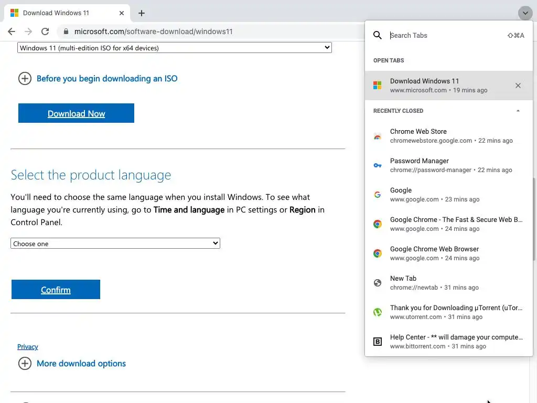Click Chrome icon beside Web Browser entry
The height and width of the screenshot is (403, 537).
tap(378, 253)
